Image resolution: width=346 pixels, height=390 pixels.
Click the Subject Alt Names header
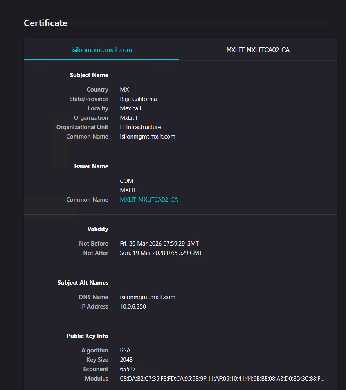tap(83, 282)
